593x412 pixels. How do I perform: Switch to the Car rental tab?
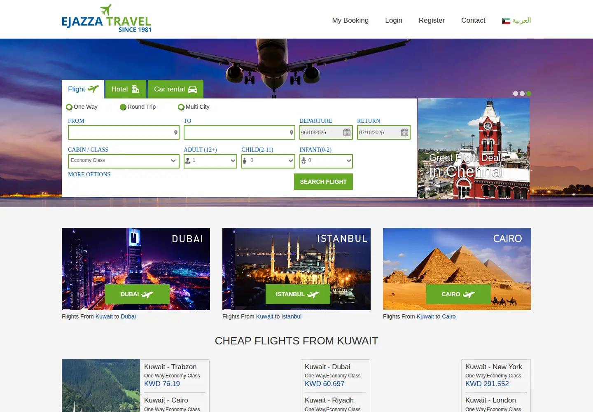coord(175,89)
